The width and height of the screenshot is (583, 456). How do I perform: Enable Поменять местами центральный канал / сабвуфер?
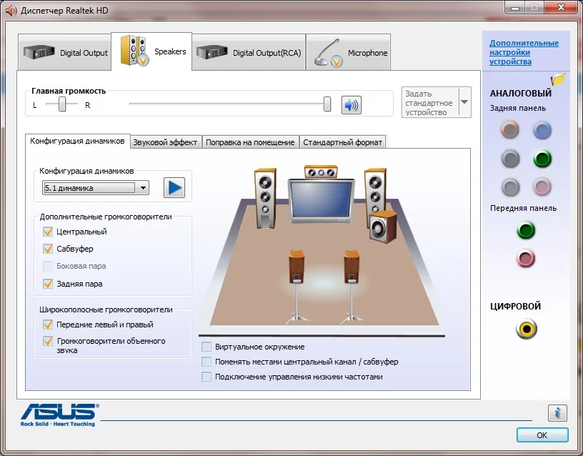click(206, 362)
